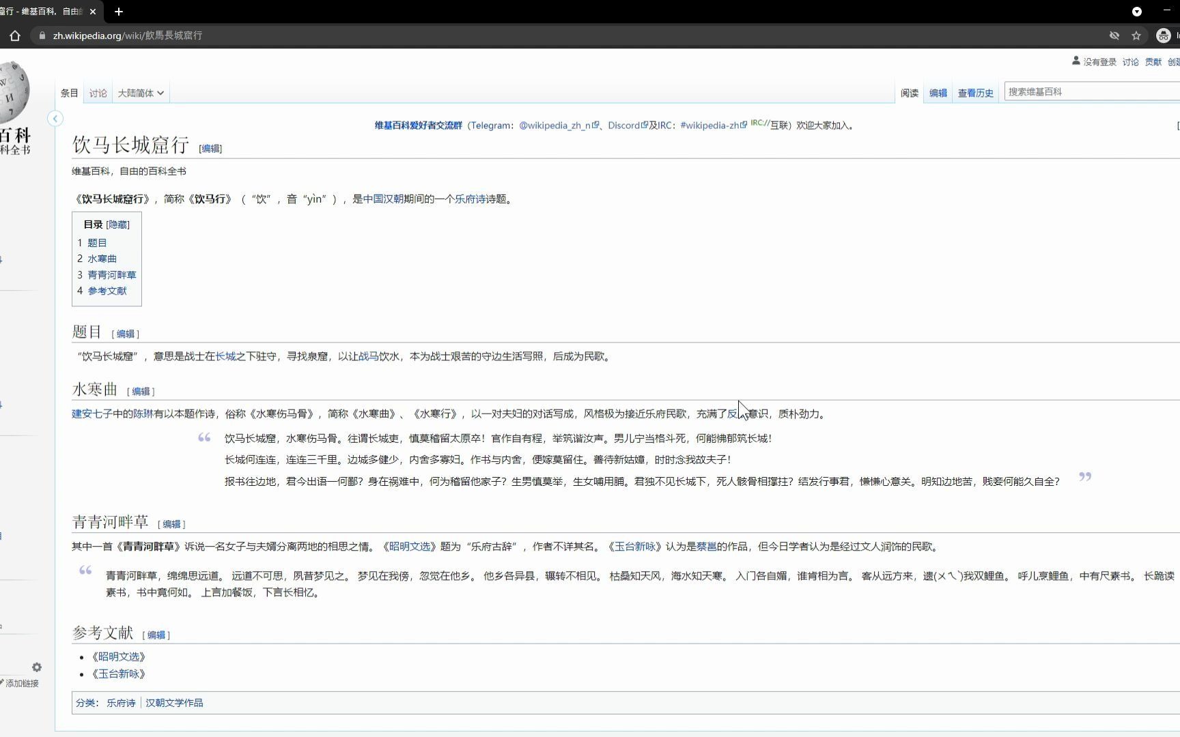Open the 战马 link
This screenshot has height=737, width=1180.
tap(369, 356)
